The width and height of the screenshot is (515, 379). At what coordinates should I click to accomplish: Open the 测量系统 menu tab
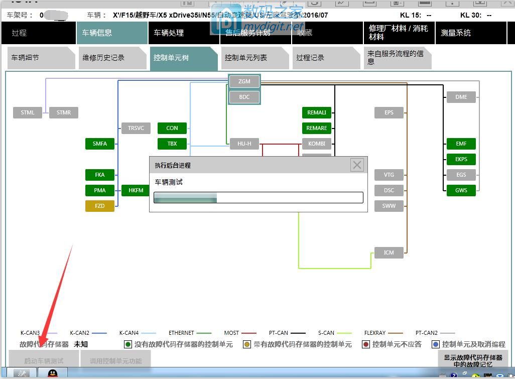coord(456,33)
